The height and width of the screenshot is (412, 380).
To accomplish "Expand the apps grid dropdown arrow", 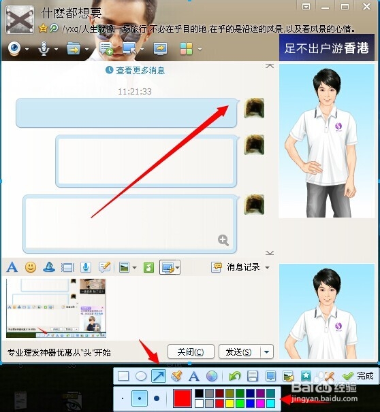I will coord(200,49).
